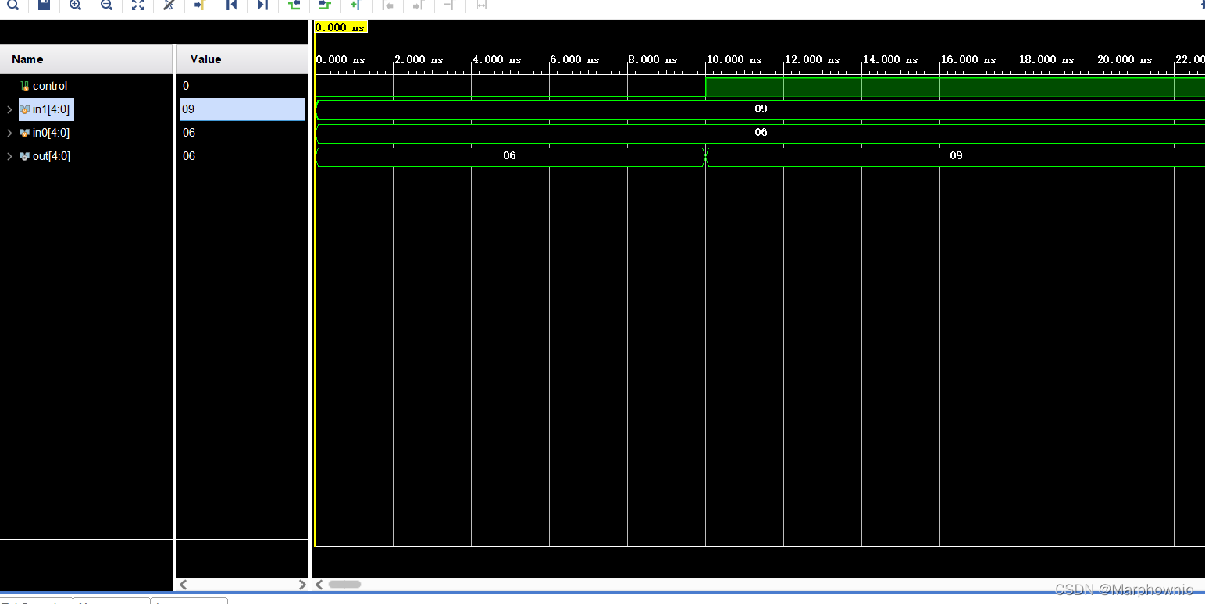Viewport: 1205px width, 605px height.
Task: Click the 2.000 ns ruler mark
Action: point(419,59)
